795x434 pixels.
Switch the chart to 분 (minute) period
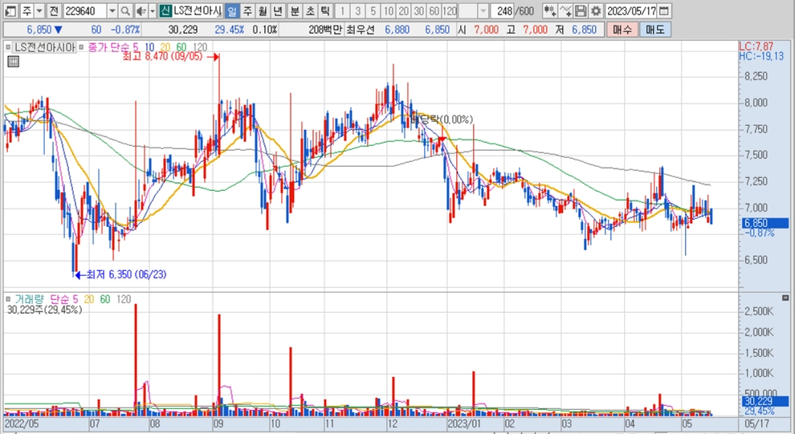click(294, 11)
